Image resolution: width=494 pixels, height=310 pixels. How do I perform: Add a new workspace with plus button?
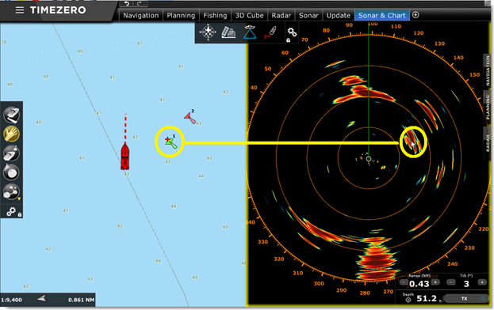click(415, 15)
